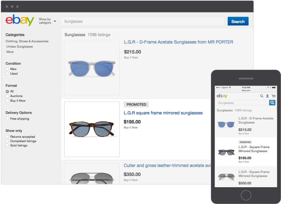Tap the blue search button on the phone
Screen dimensions: 281x204
(272, 102)
